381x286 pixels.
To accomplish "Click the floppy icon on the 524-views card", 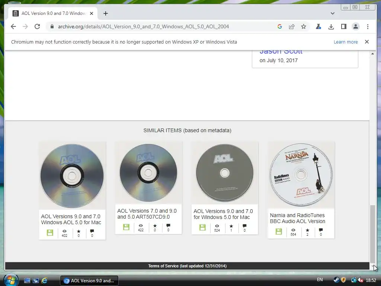I will [x=202, y=228].
